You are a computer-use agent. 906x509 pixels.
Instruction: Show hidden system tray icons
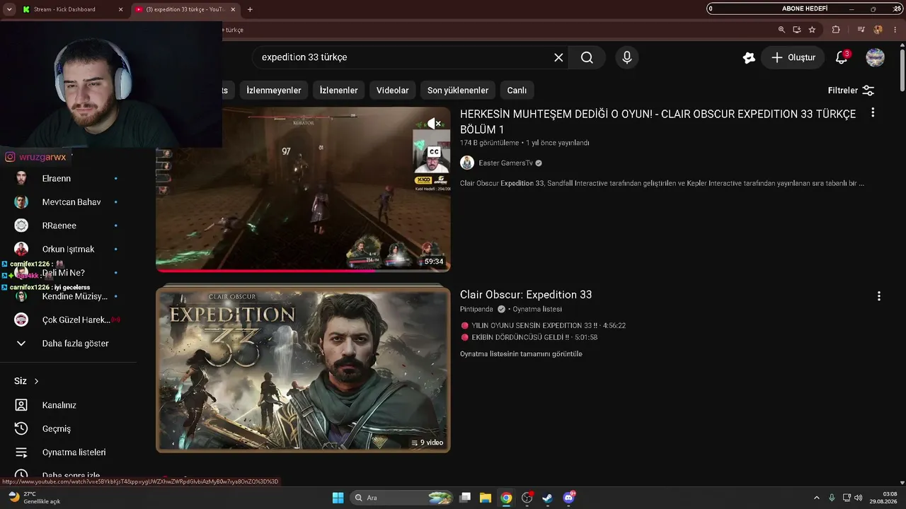817,498
